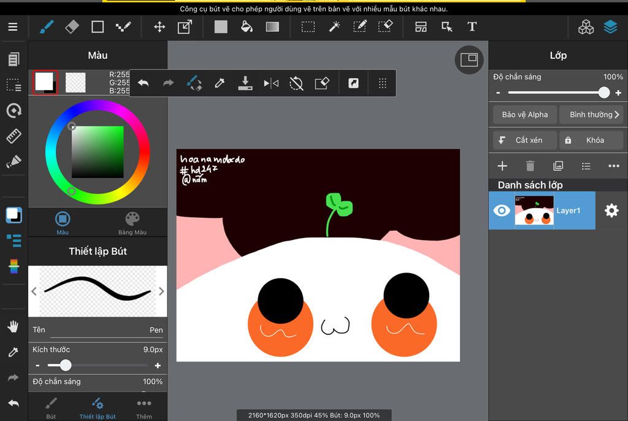
Task: Switch to the Màu tab
Action: coord(63,223)
